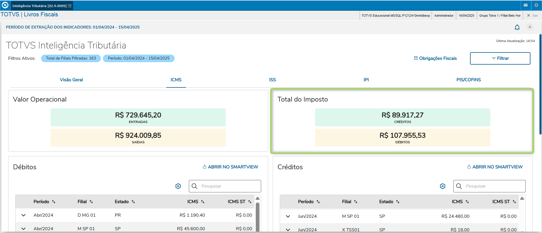This screenshot has width=542, height=233.
Task: Sort the Créditos table by Filial
Action: pos(356,202)
